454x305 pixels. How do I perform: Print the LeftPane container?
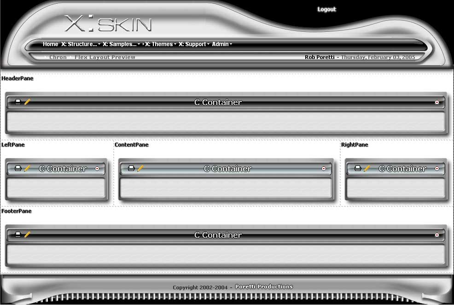[18, 169]
